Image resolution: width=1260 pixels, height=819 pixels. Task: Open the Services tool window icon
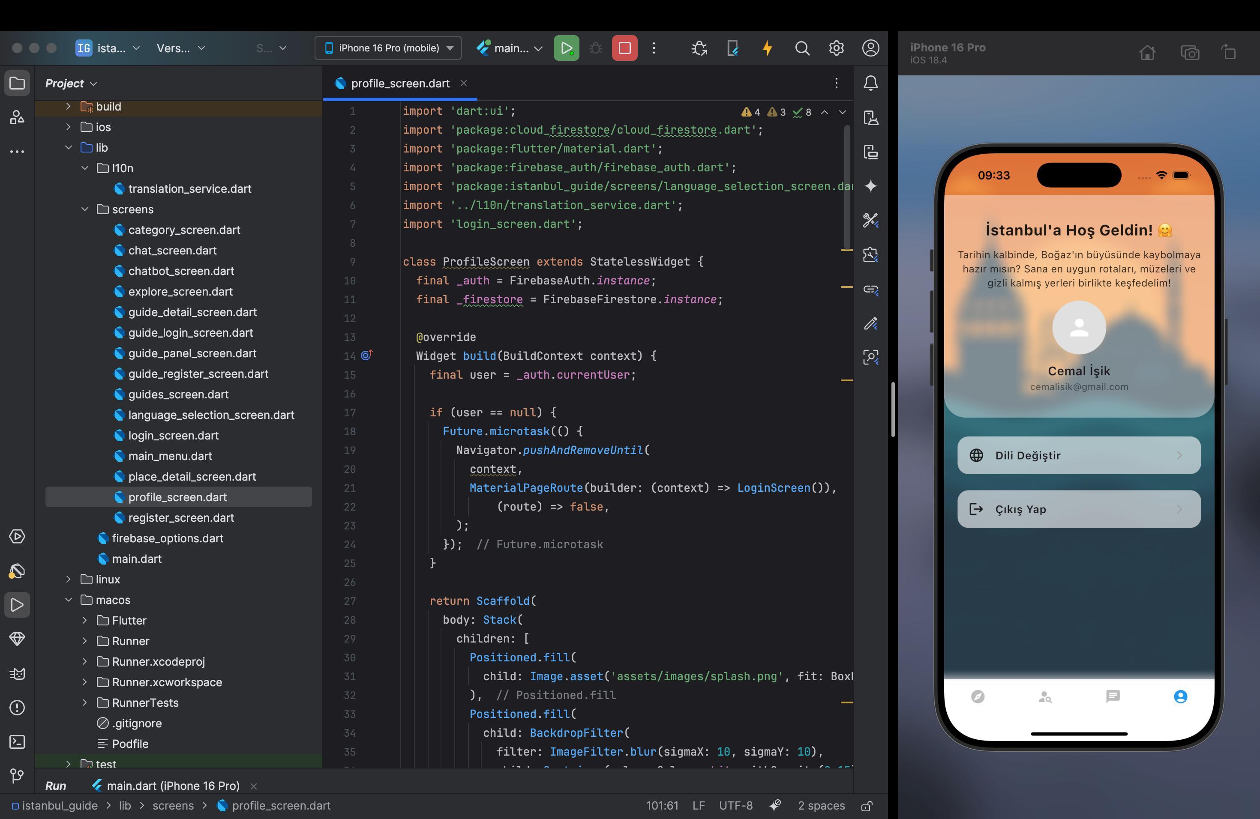click(17, 536)
